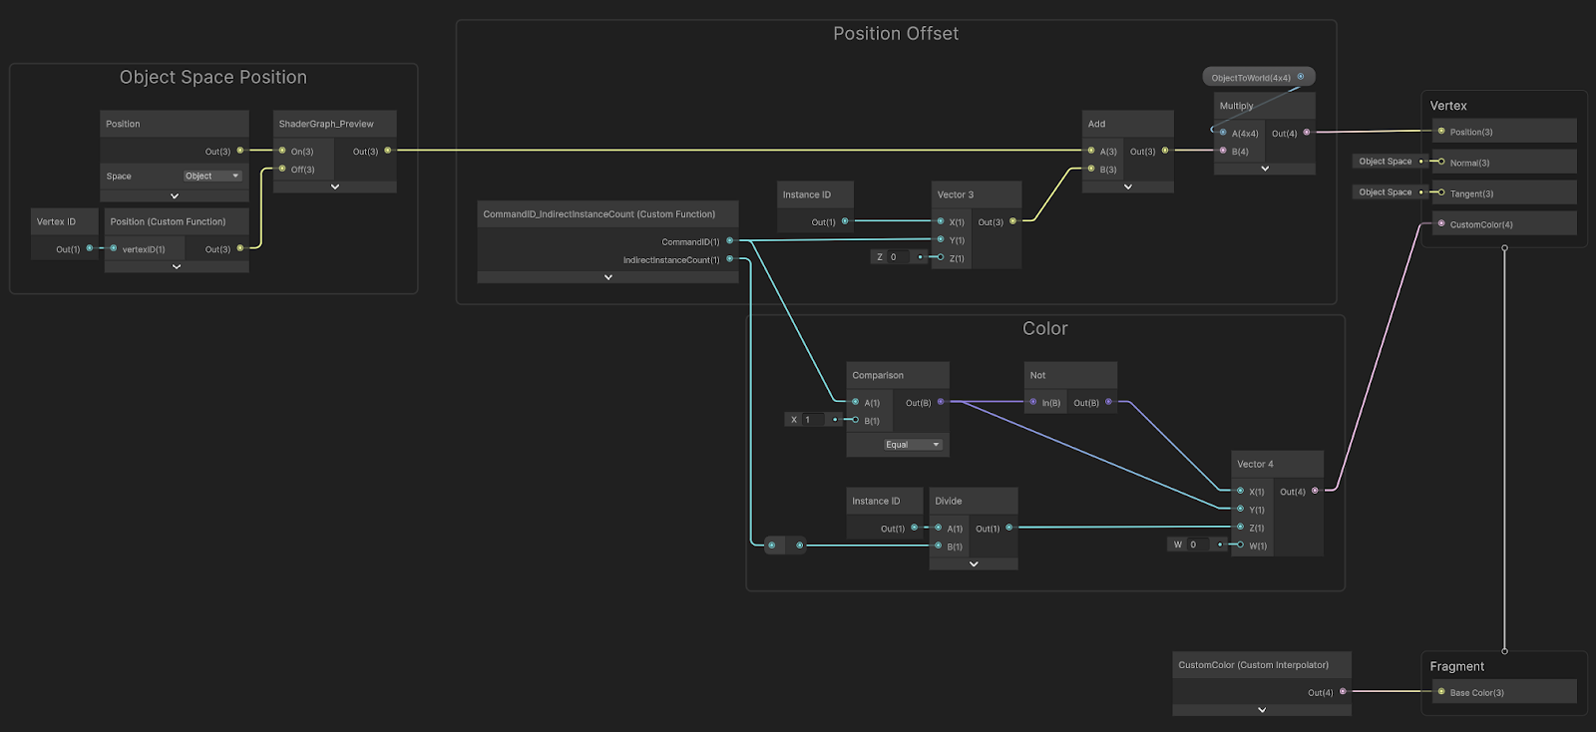This screenshot has height=732, width=1596.
Task: Click the Vertex ID node's Out(1) port
Action: [x=90, y=248]
